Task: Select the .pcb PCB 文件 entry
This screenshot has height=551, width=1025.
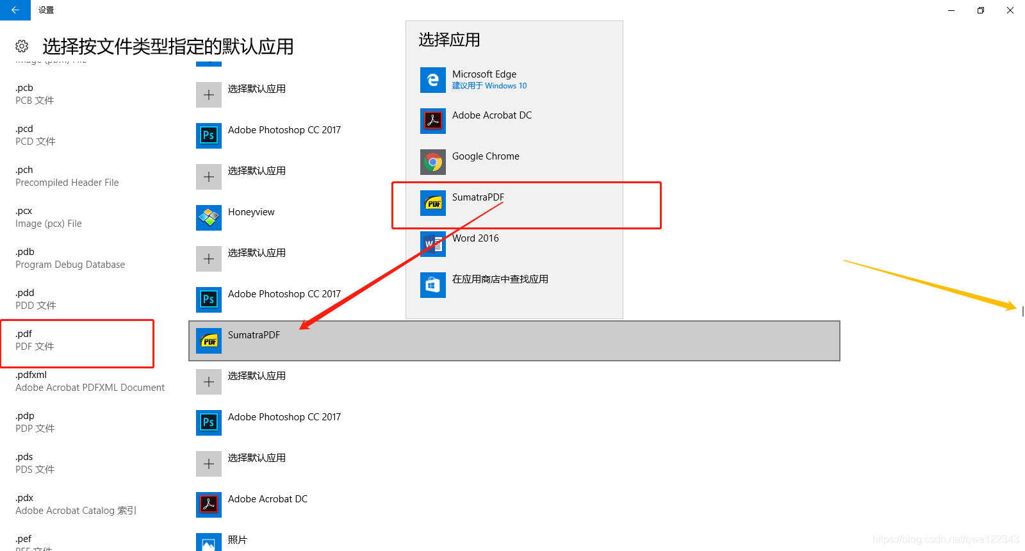Action: 35,94
